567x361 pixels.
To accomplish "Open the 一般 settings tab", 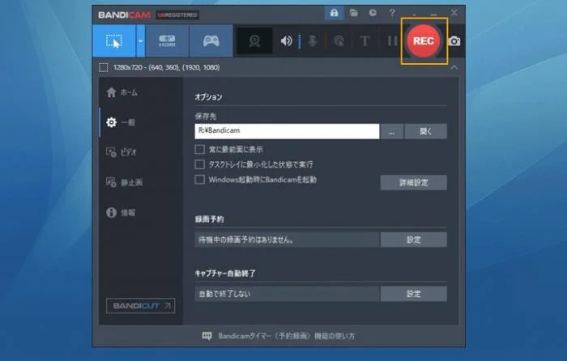I will 122,122.
